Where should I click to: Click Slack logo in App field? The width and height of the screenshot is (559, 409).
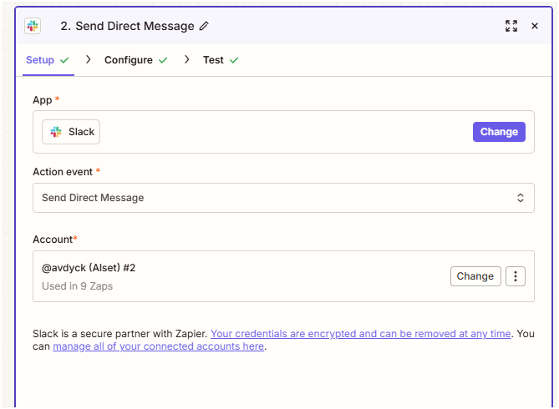[x=56, y=132]
